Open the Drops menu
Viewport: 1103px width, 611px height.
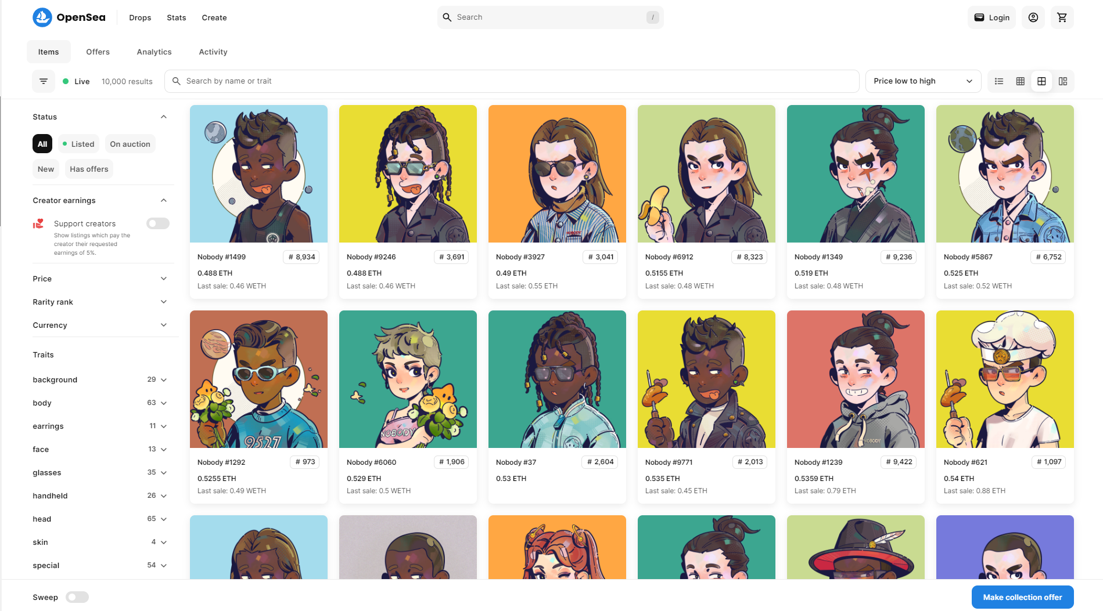click(x=140, y=17)
